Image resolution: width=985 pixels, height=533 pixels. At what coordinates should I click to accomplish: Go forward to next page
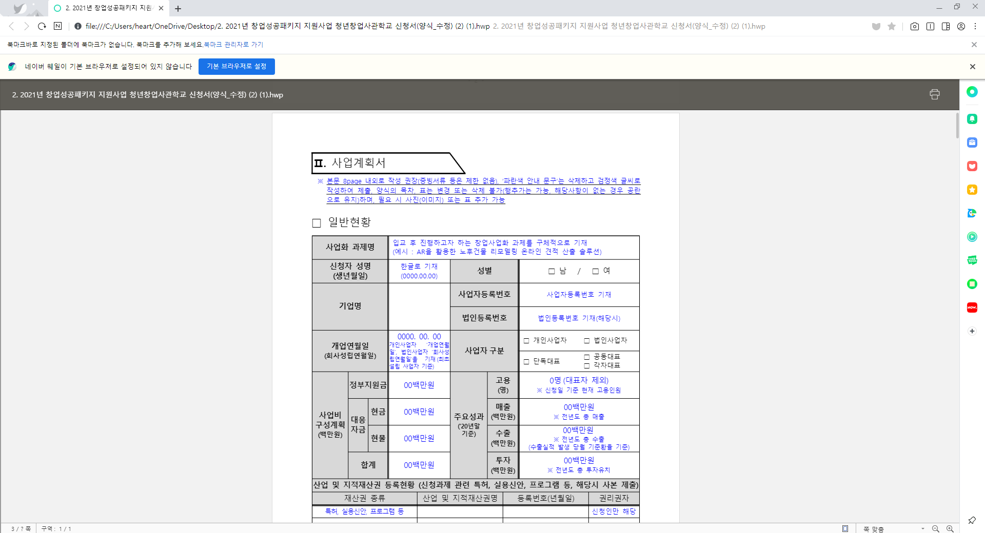pyautogui.click(x=26, y=26)
